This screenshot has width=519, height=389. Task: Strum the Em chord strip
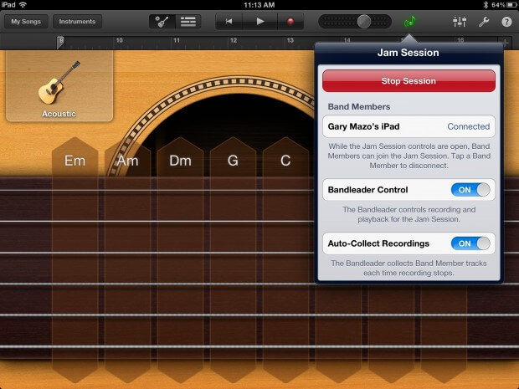pos(75,259)
